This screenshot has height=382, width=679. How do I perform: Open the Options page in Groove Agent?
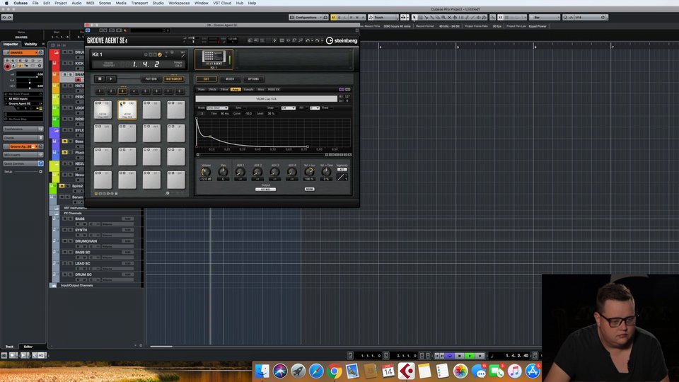point(253,79)
